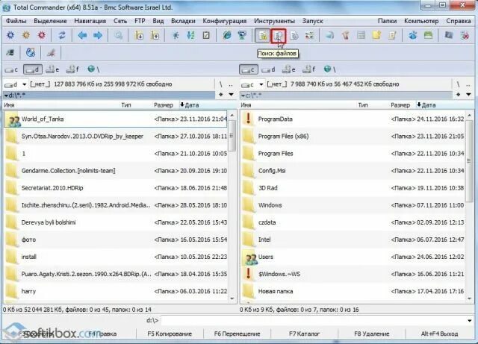Open the Файлы menu
Viewport: 478px width, 344px height.
click(x=16, y=21)
